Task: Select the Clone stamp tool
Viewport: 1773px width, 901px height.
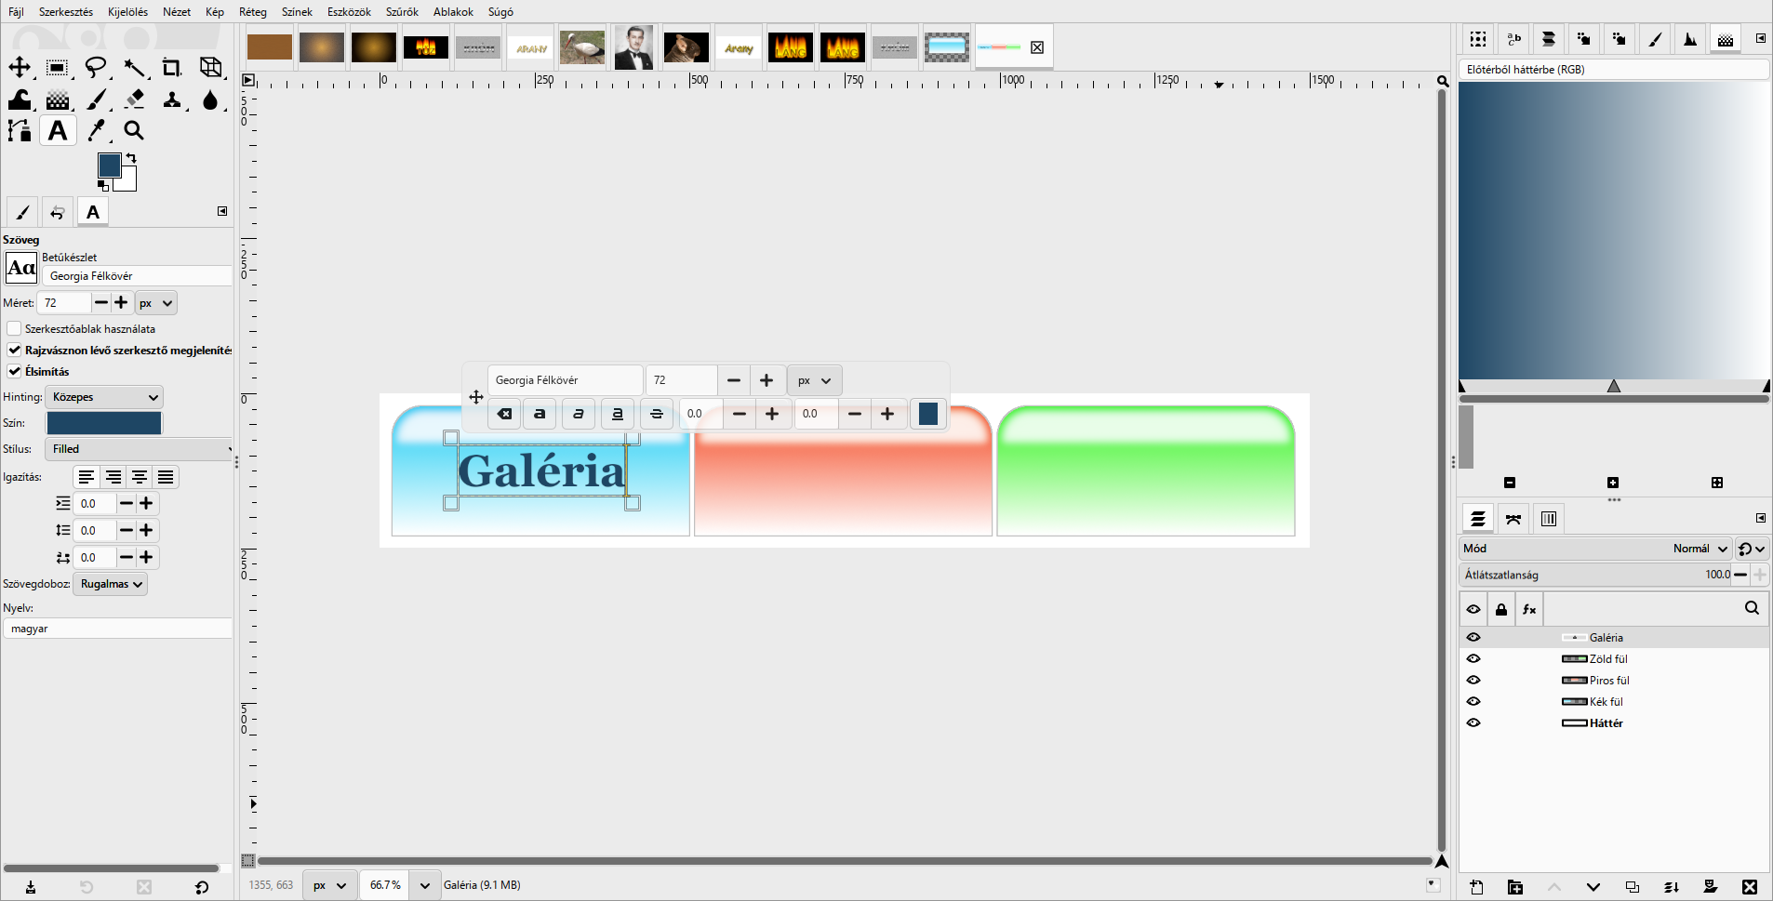Action: point(172,99)
